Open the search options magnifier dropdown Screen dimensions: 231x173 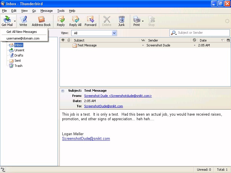[x=174, y=33]
